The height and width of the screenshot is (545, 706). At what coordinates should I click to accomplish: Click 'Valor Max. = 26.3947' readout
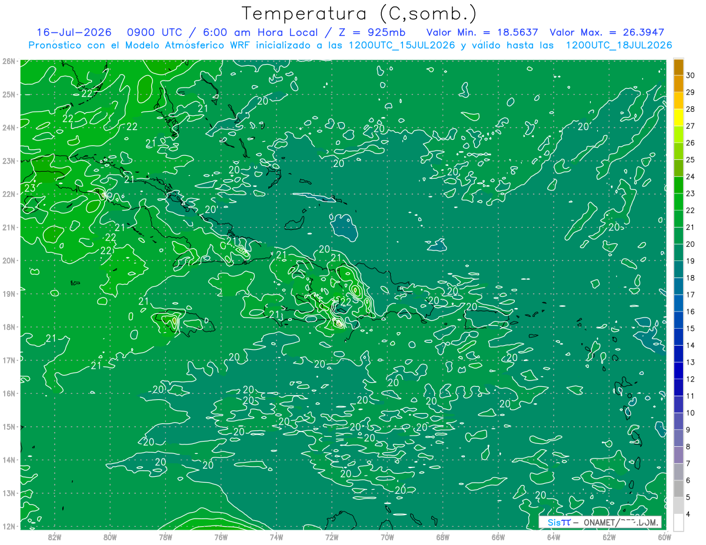pyautogui.click(x=607, y=32)
